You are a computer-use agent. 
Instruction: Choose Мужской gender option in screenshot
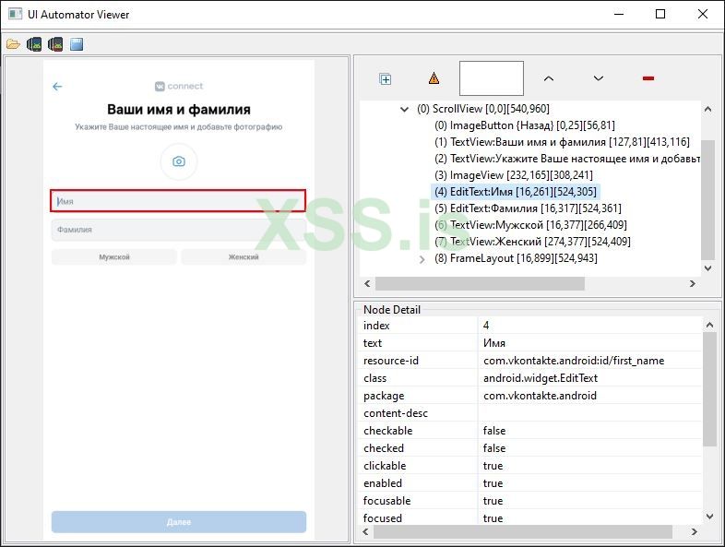[114, 257]
